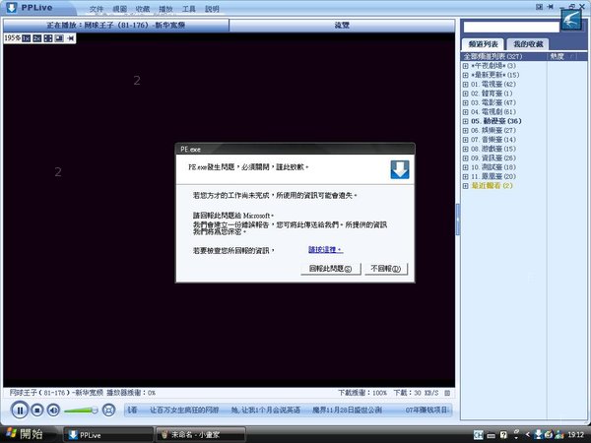Switch to 未命名 - 小畫家 taskbar button
Viewport: 591px width, 443px height.
(201, 435)
